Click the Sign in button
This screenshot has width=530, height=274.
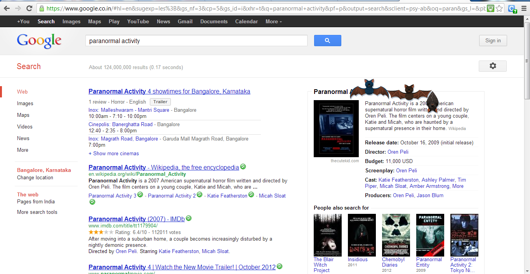point(493,40)
